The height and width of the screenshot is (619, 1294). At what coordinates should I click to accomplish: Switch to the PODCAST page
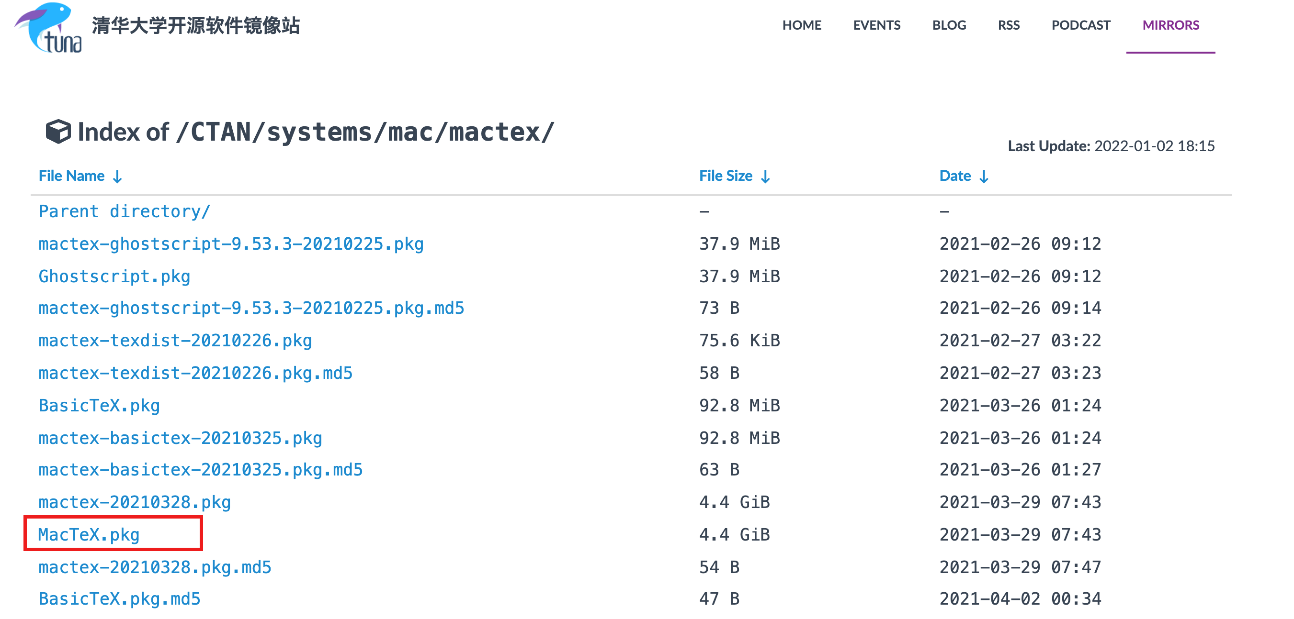tap(1080, 25)
